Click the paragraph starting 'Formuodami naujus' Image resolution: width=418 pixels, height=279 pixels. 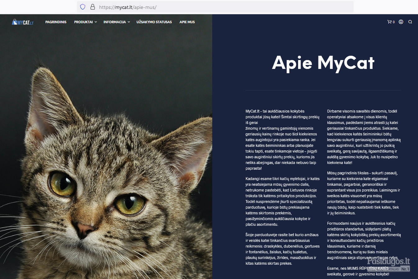pyautogui.click(x=364, y=241)
